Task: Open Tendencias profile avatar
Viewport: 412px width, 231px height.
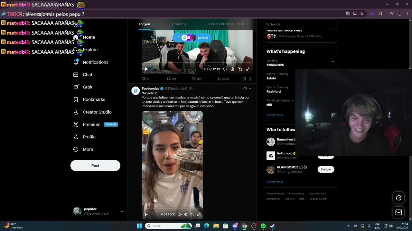Action: (x=136, y=90)
